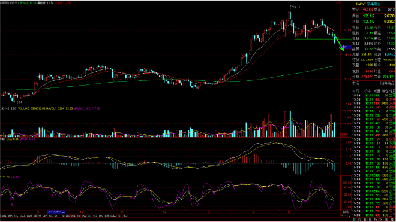This screenshot has height=222, width=396.
Task: Click the circle button right of minus
Action: (350, 215)
